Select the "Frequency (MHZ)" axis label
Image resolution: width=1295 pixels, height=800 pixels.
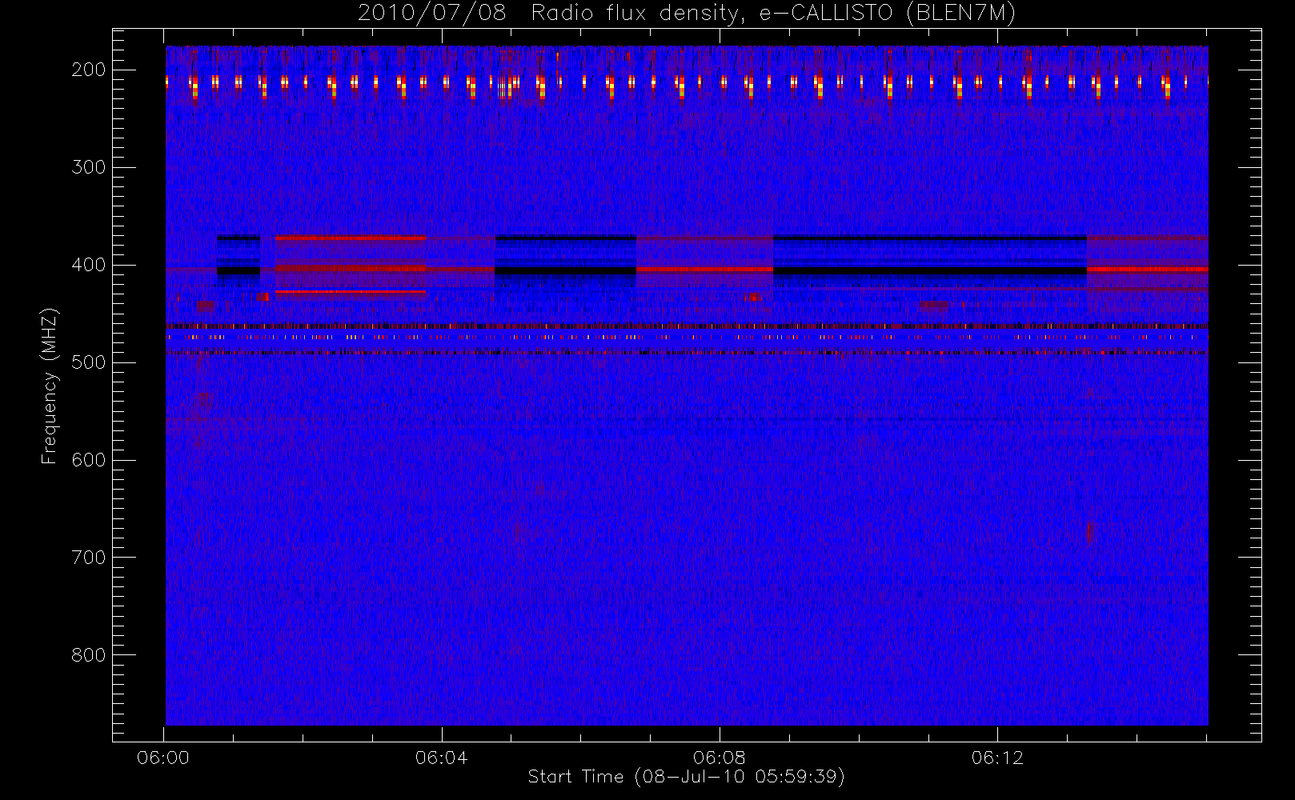(50, 386)
